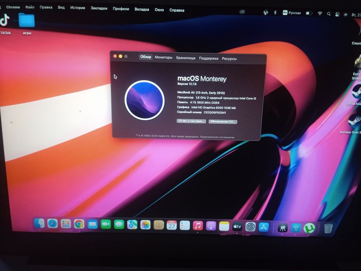Viewport: 361px width, 271px height.
Task: Start FaceTime from the Dock
Action: [x=106, y=224]
